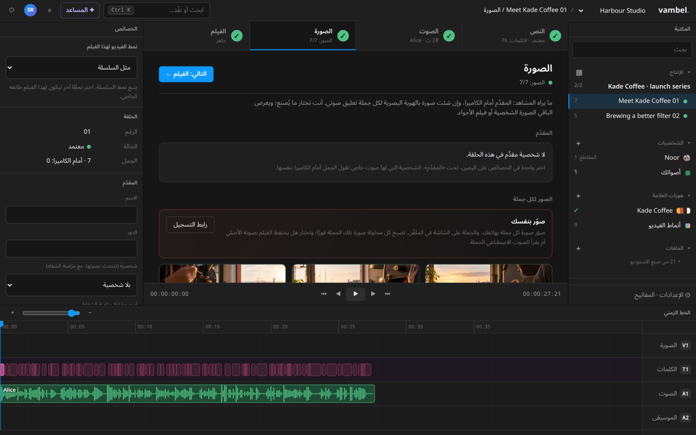The width and height of the screenshot is (696, 435).
Task: Click the الفيلم tab checkmark icon
Action: [237, 36]
